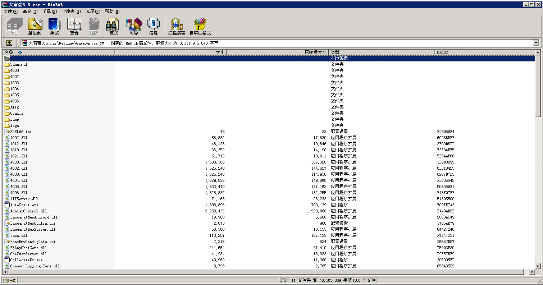Image resolution: width=543 pixels, height=285 pixels.
Task: Go up one folder level button
Action: pos(9,43)
